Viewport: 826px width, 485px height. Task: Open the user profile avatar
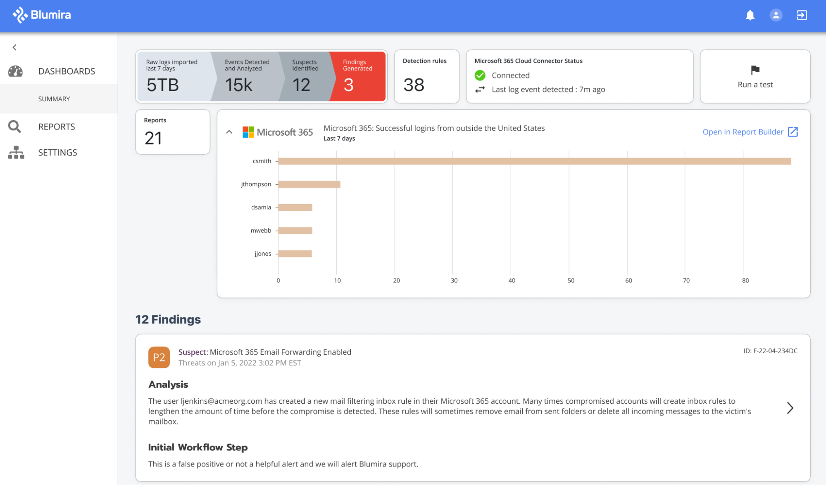[x=776, y=15]
